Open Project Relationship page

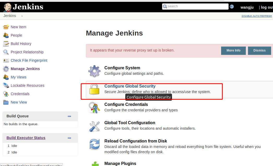[x=27, y=52]
